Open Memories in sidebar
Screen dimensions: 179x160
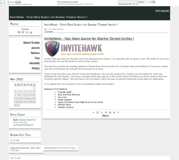pyautogui.click(x=34, y=63)
